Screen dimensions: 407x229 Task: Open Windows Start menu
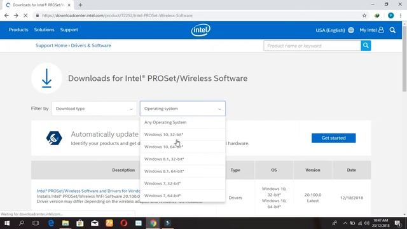pos(7,223)
